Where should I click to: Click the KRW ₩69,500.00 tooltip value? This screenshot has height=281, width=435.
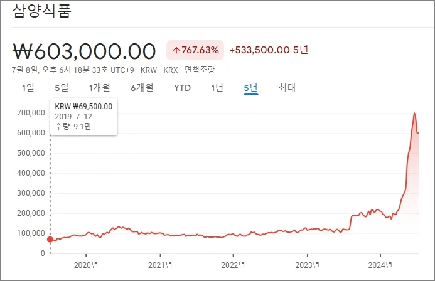pyautogui.click(x=83, y=107)
